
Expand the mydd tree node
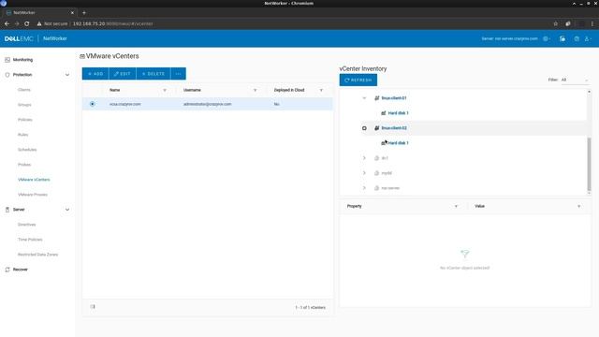click(x=364, y=173)
